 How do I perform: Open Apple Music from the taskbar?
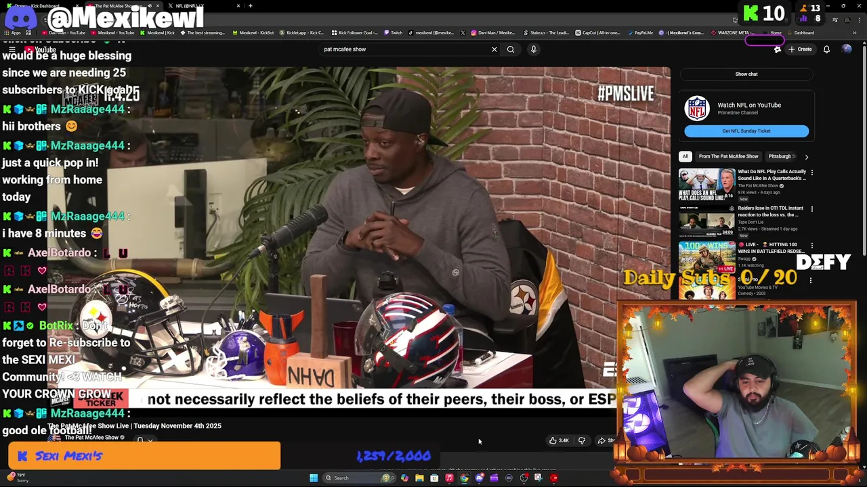449,478
